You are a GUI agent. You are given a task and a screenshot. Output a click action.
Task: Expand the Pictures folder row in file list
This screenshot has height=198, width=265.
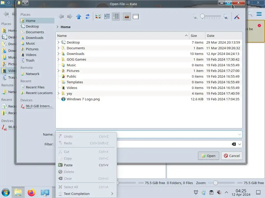58,71
